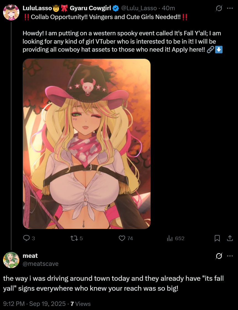The height and width of the screenshot is (310, 238).
Task: Click the meat display name
Action: pyautogui.click(x=30, y=256)
